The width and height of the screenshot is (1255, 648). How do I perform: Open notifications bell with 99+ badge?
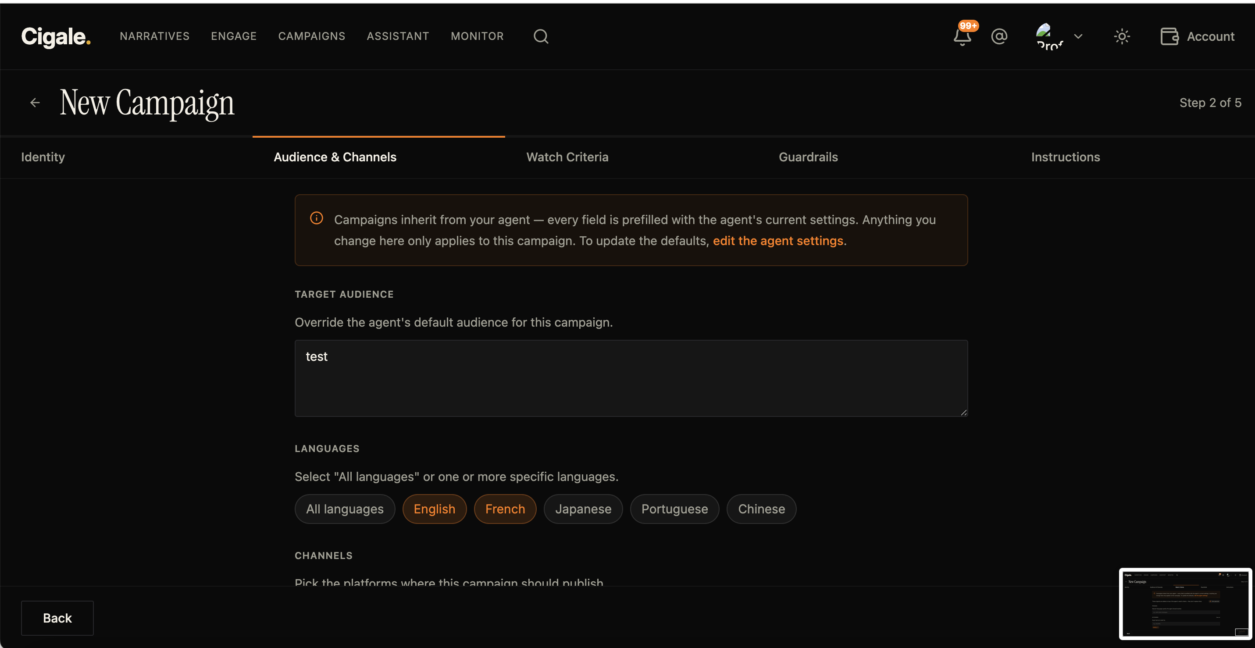pos(963,36)
